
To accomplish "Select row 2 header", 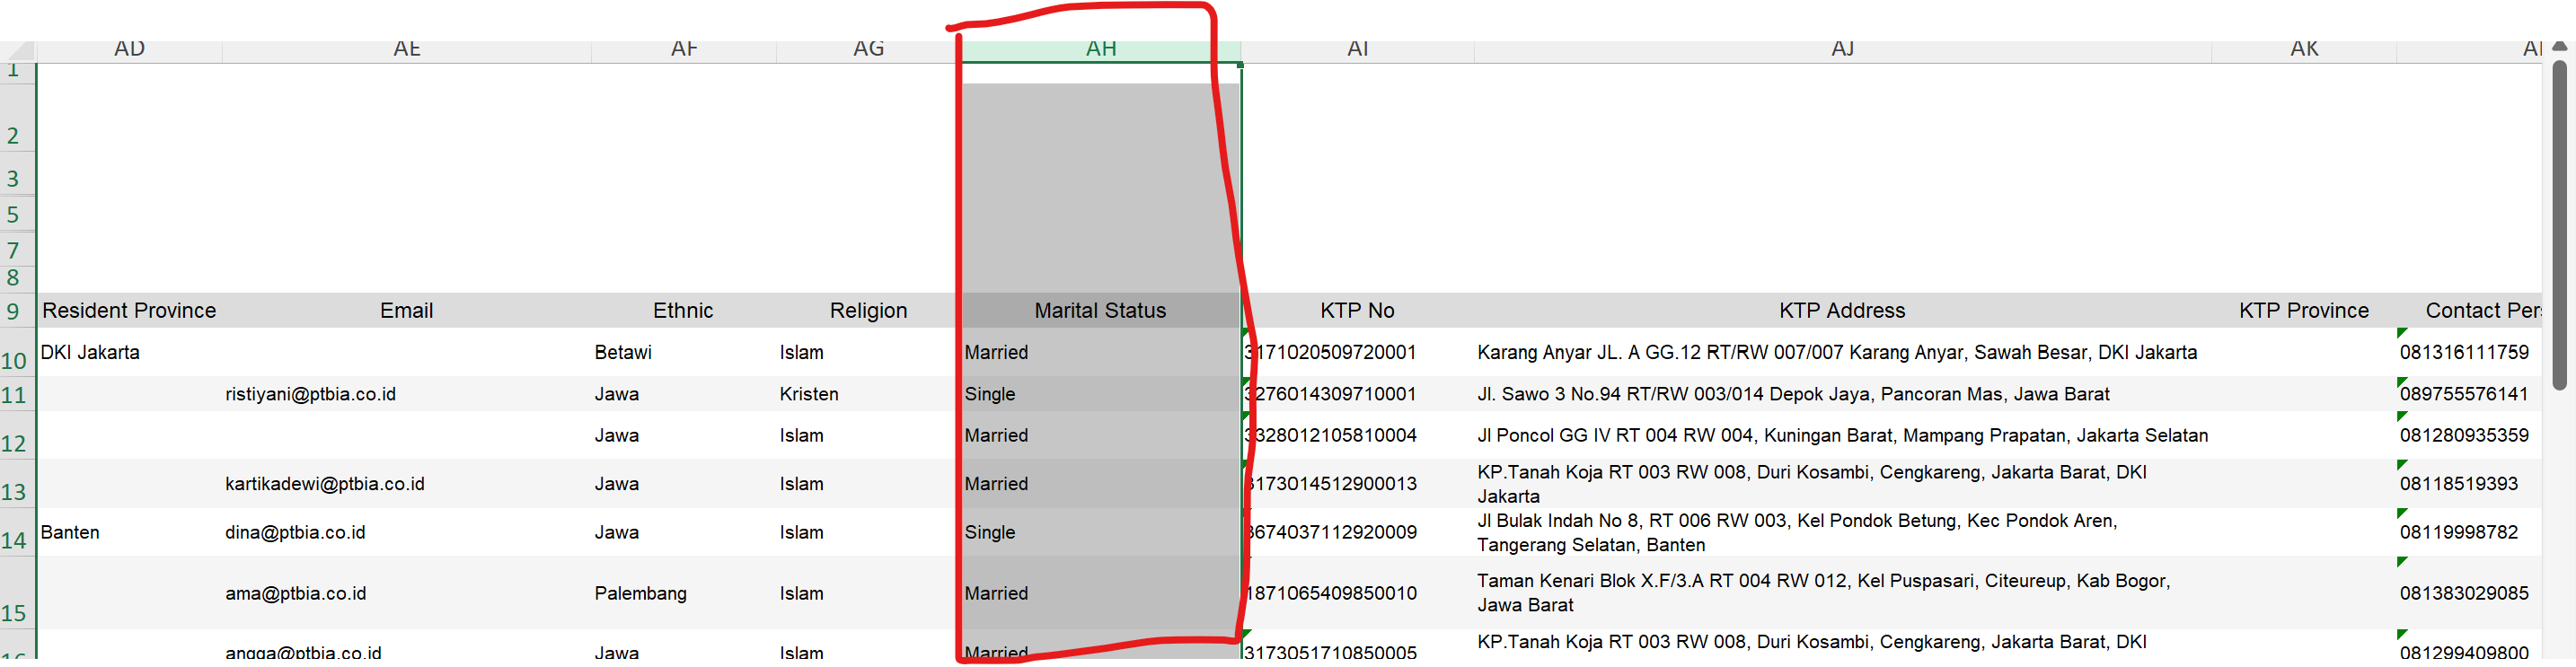I will click(17, 118).
